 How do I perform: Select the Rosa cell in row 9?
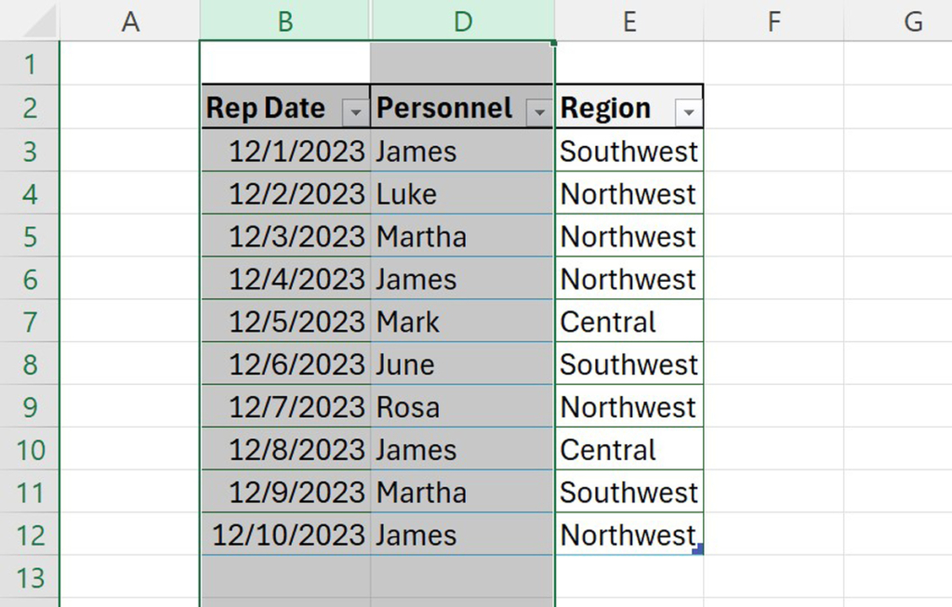462,406
